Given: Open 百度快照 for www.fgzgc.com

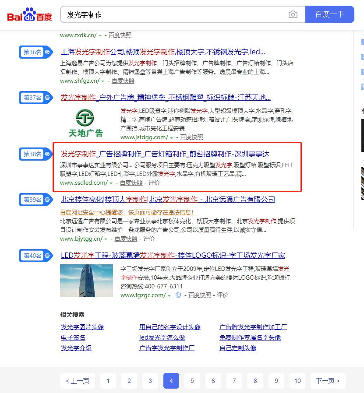Looking at the screenshot, I should [x=200, y=295].
